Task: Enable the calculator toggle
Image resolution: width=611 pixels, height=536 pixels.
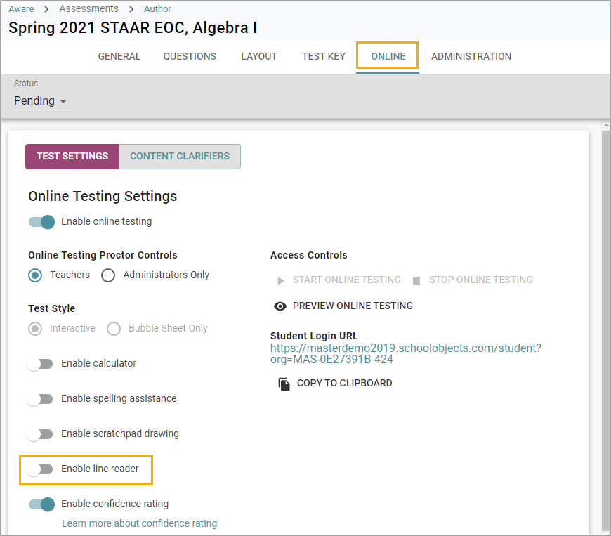Action: [x=40, y=364]
